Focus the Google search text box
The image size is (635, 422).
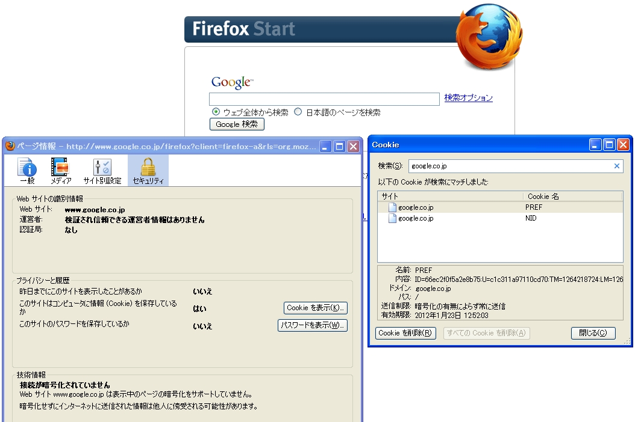coord(324,99)
